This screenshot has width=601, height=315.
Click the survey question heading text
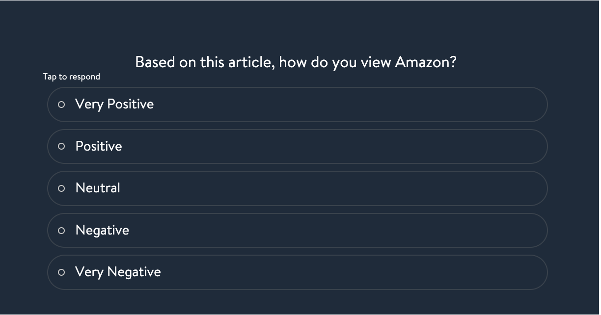click(296, 62)
